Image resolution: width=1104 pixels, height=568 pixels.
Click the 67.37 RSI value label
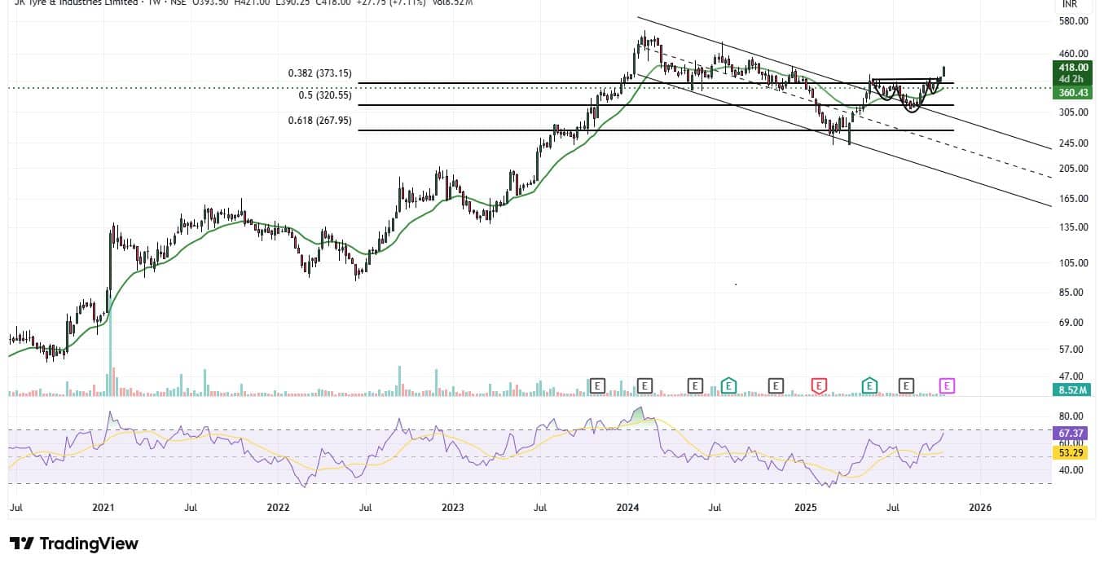click(x=1073, y=432)
